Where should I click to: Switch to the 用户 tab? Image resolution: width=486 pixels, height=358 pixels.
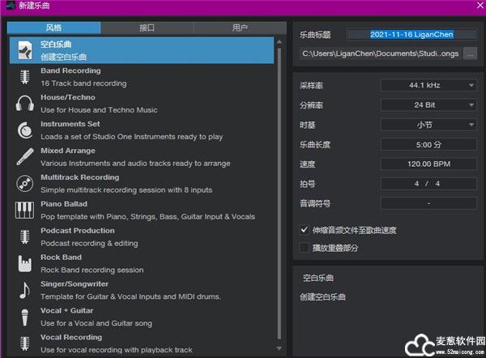pos(240,28)
